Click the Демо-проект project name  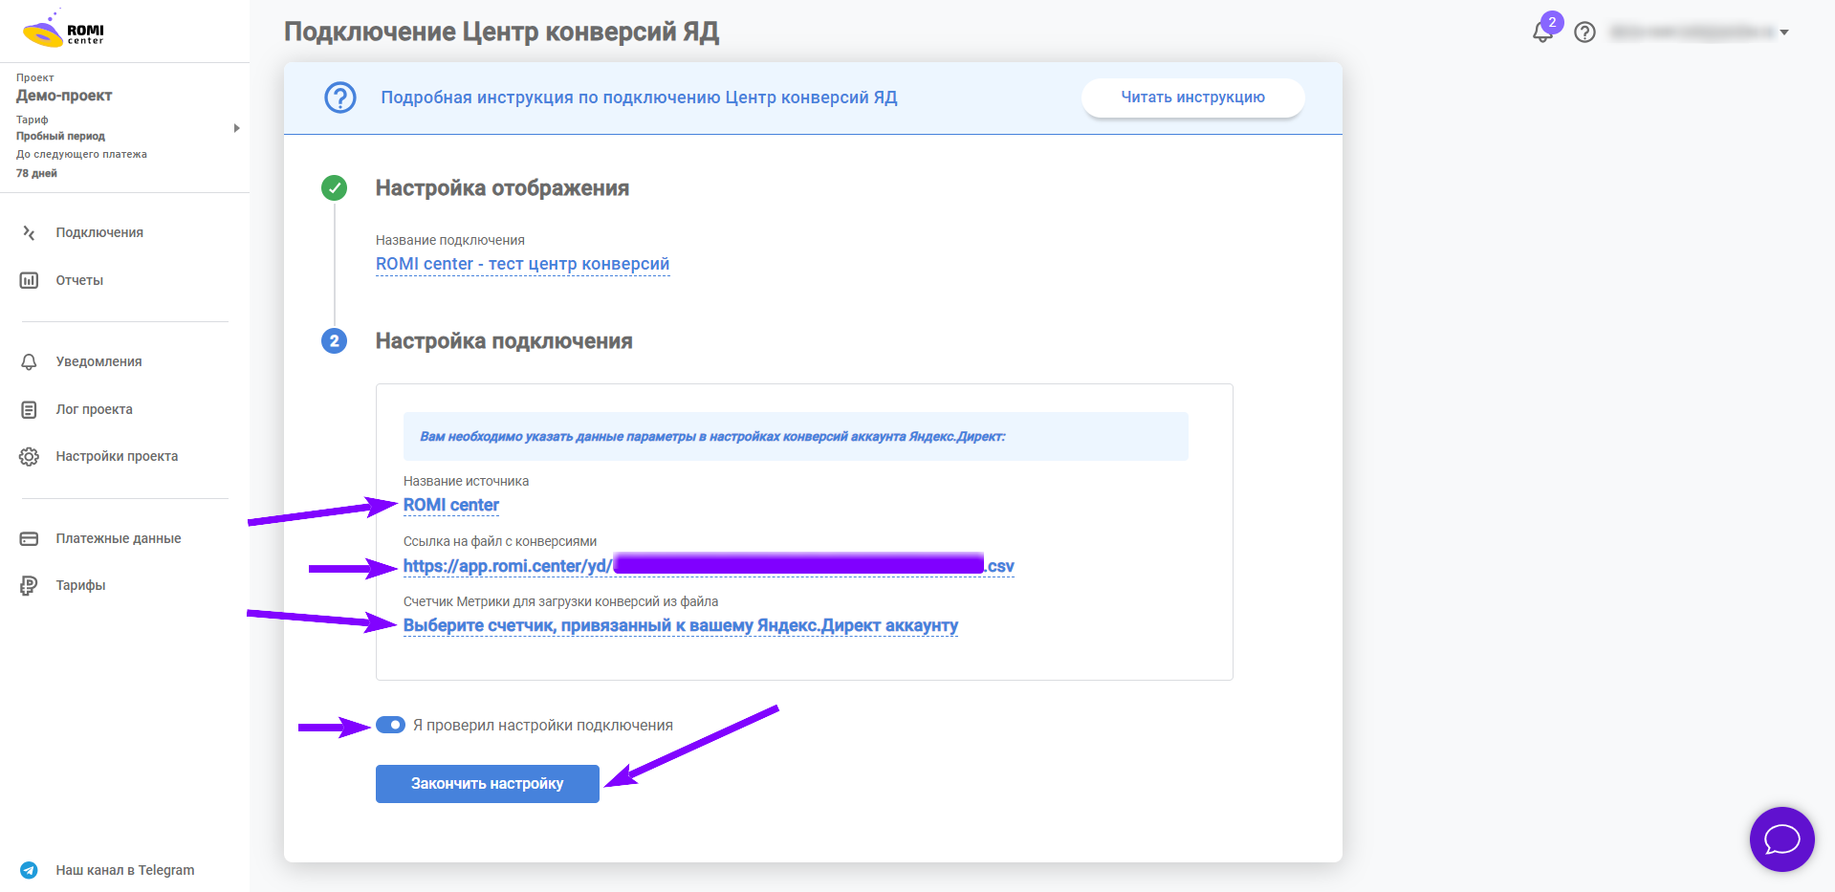pyautogui.click(x=64, y=96)
